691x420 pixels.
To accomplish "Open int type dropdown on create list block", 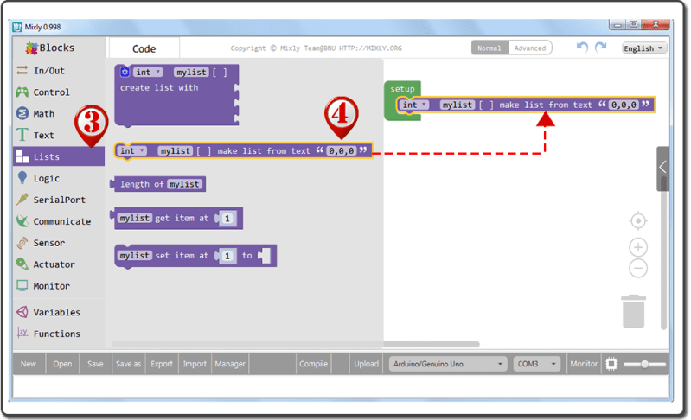I will click(x=148, y=73).
